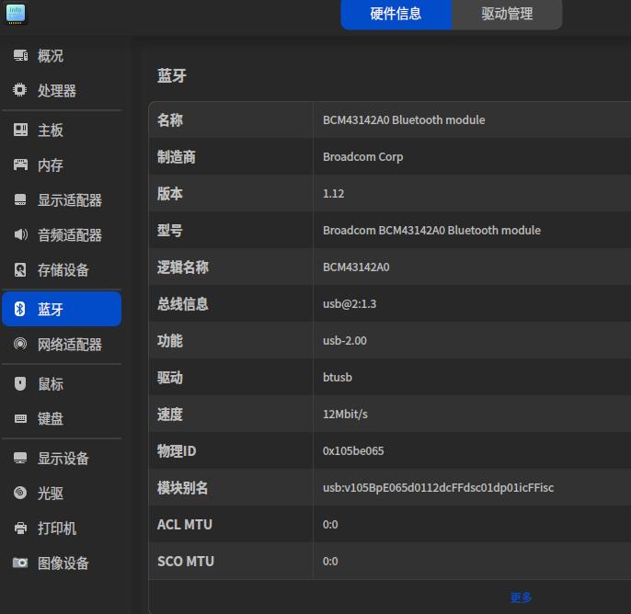This screenshot has height=614, width=631.
Task: Click the ACL MTU row label
Action: click(185, 524)
